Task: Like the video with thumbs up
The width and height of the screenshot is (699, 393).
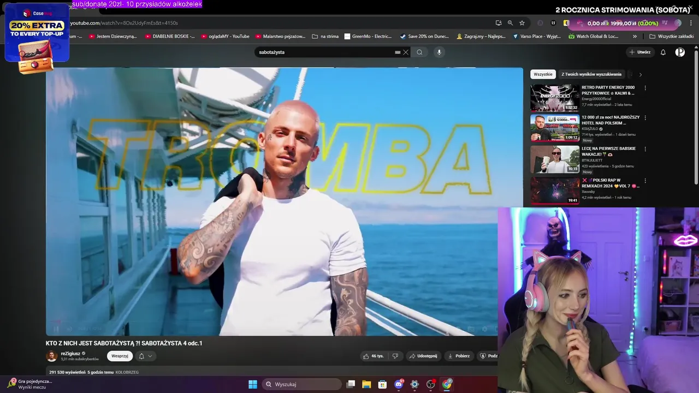Action: point(373,356)
